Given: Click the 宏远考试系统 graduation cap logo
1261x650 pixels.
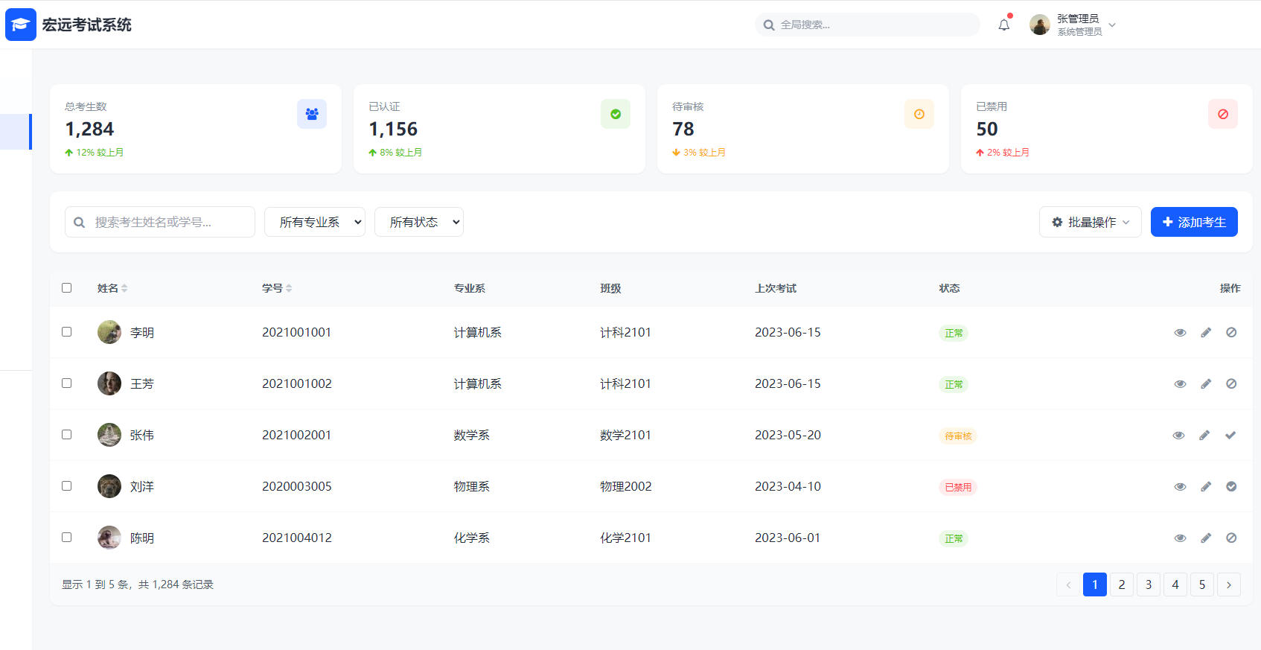Looking at the screenshot, I should (x=21, y=25).
